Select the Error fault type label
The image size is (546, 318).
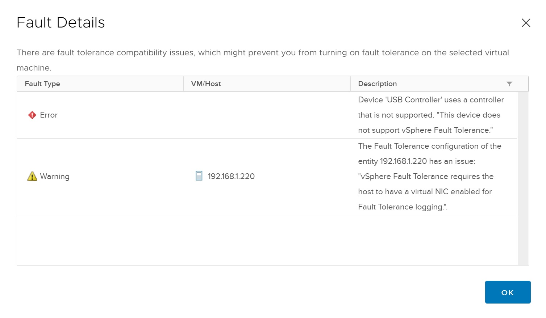pos(49,115)
